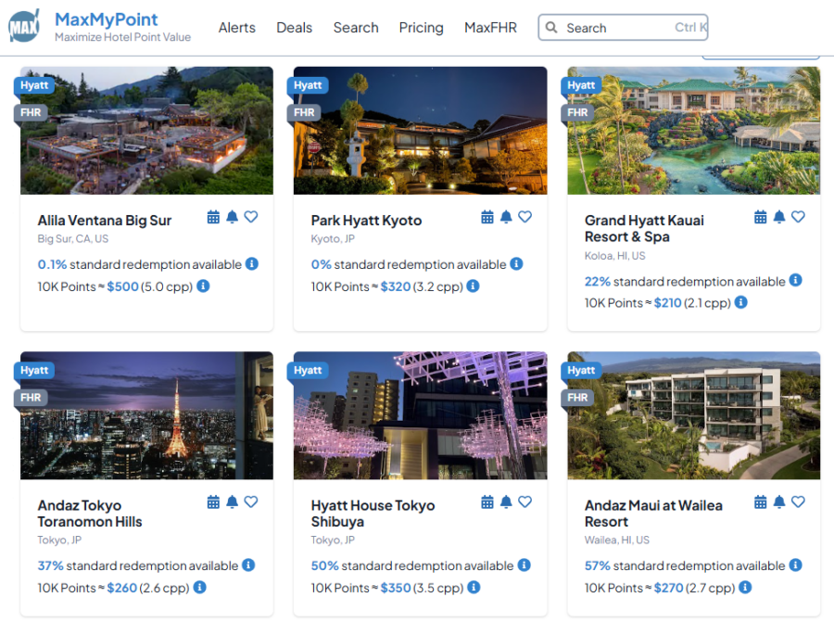Image resolution: width=834 pixels, height=623 pixels.
Task: Set alert bell for Andaz Maui at Wailea
Action: pyautogui.click(x=779, y=502)
